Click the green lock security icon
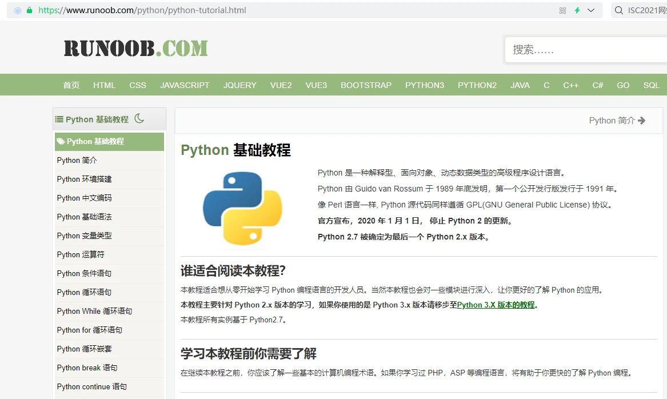 click(29, 10)
